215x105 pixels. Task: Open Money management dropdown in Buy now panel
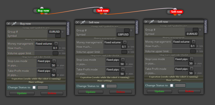(47, 44)
